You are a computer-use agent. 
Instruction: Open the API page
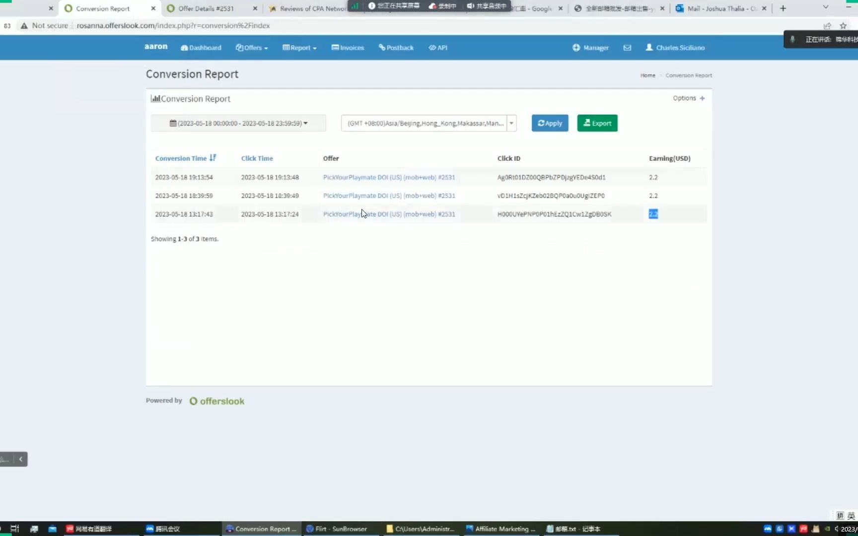(x=438, y=48)
